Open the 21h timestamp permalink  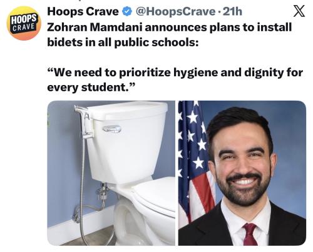pyautogui.click(x=232, y=11)
